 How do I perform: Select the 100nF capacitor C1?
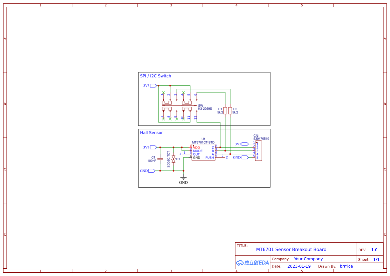[160, 159]
